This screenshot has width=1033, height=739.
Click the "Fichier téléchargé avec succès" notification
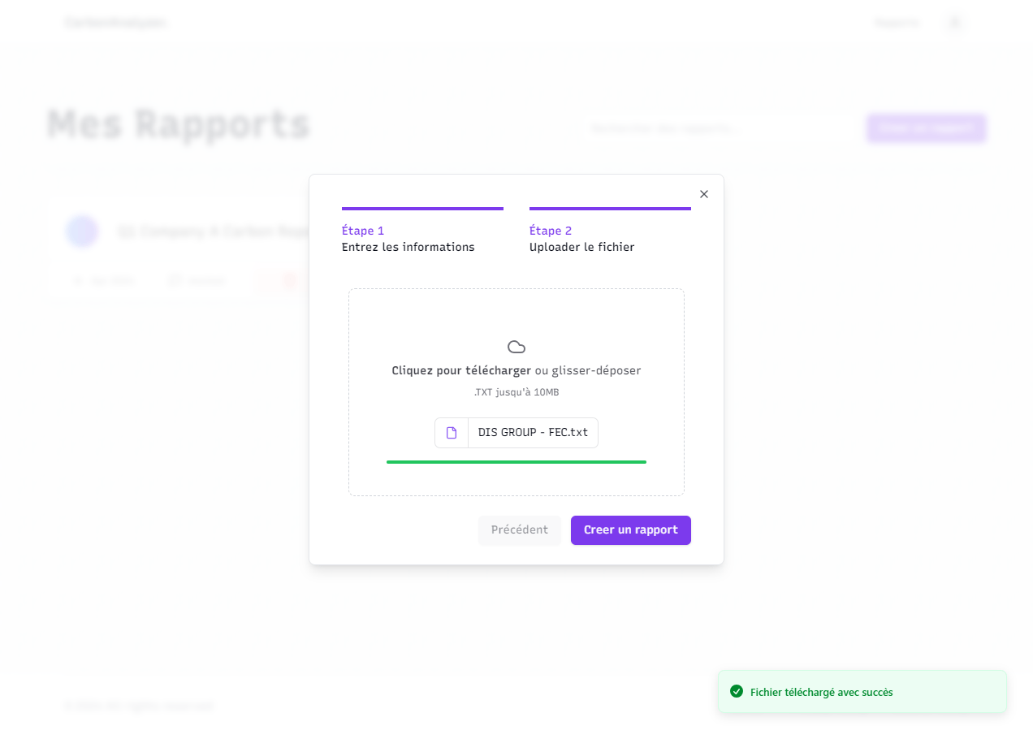pyautogui.click(x=821, y=693)
